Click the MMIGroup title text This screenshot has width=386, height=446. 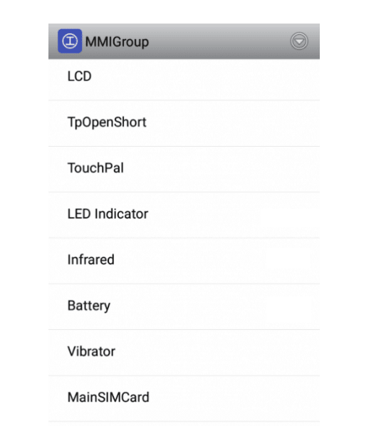(x=117, y=42)
